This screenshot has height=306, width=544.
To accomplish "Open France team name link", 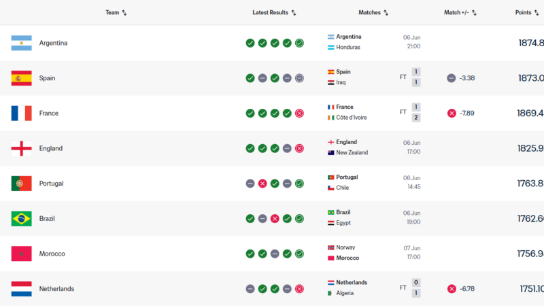I will click(48, 113).
